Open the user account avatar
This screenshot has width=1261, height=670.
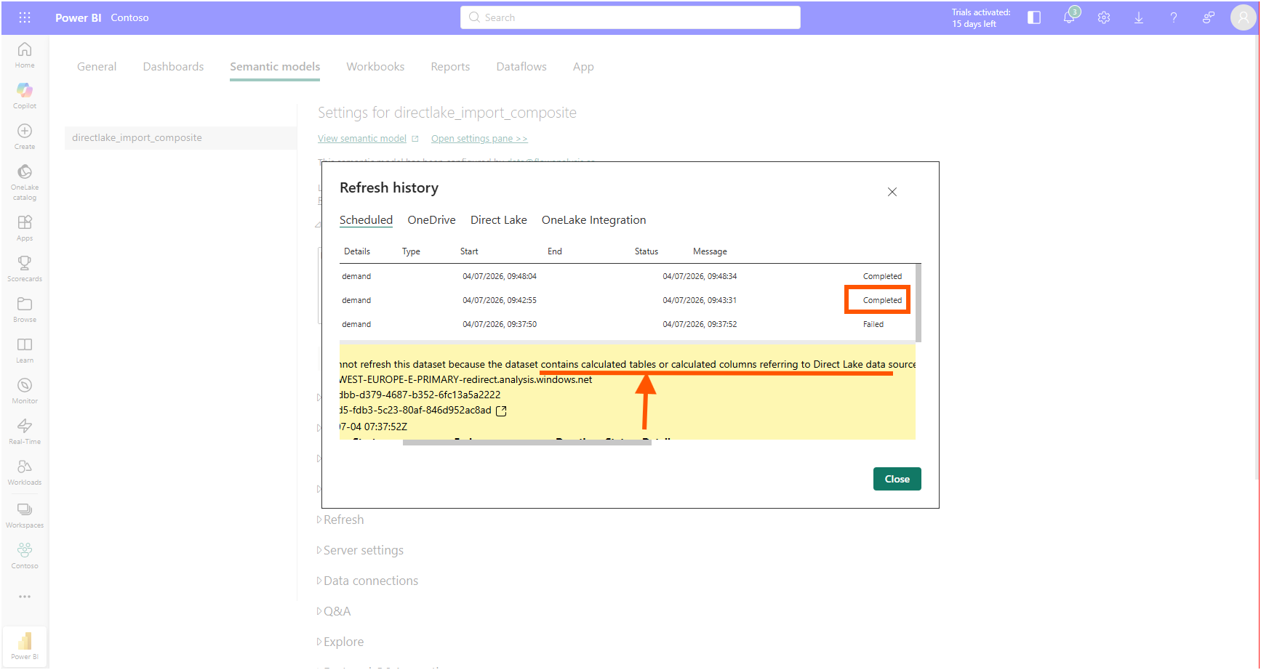1243,17
